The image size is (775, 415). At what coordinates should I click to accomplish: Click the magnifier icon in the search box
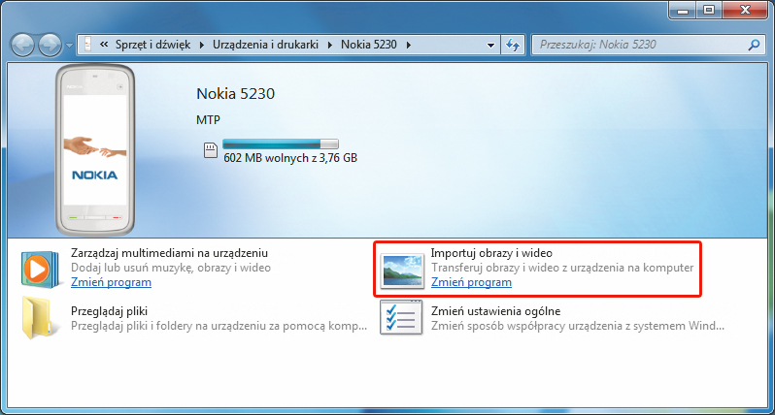point(753,45)
